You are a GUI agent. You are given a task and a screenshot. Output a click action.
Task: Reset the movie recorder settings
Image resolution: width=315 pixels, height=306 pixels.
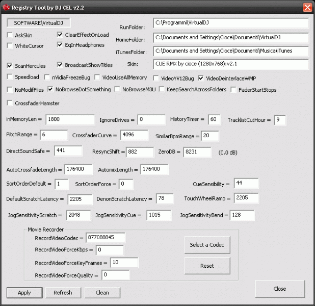tap(207, 266)
